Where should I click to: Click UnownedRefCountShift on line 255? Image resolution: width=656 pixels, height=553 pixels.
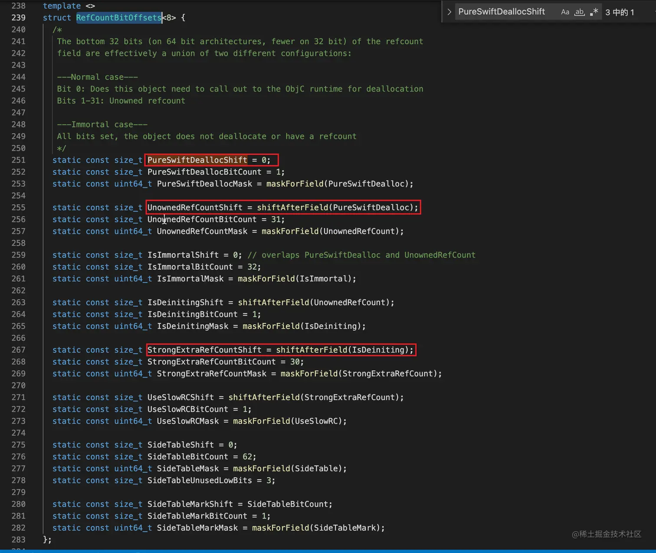(x=195, y=207)
